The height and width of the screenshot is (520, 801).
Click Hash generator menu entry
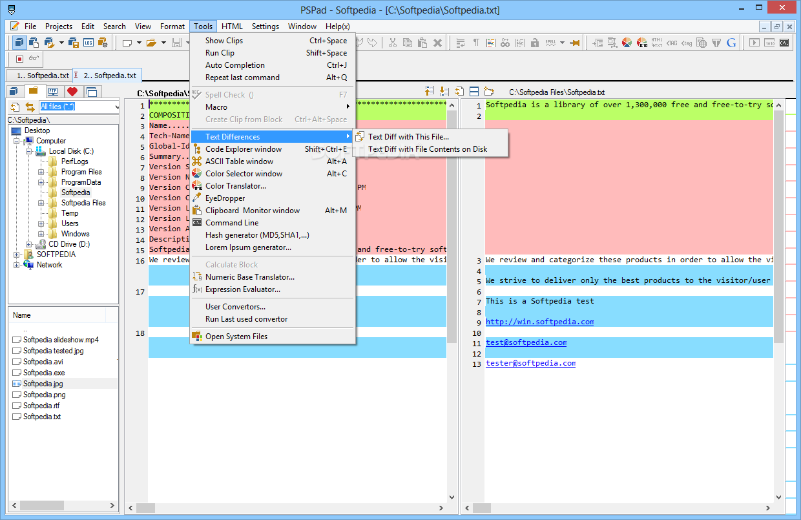click(x=273, y=235)
